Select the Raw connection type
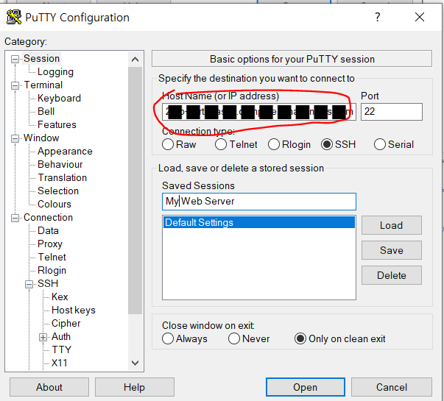Screen dimensions: 444x401 pos(168,144)
